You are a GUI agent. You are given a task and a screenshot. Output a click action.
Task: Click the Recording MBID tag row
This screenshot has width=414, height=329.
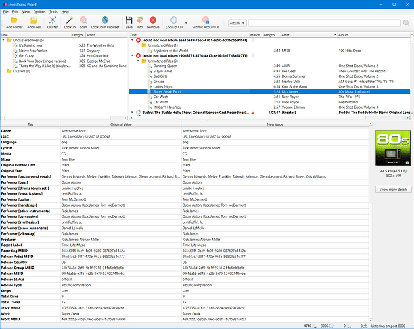(185, 251)
